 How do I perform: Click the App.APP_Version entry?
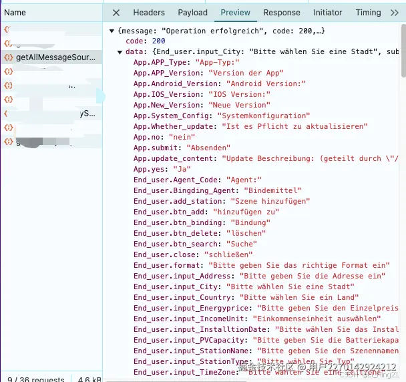[208, 73]
